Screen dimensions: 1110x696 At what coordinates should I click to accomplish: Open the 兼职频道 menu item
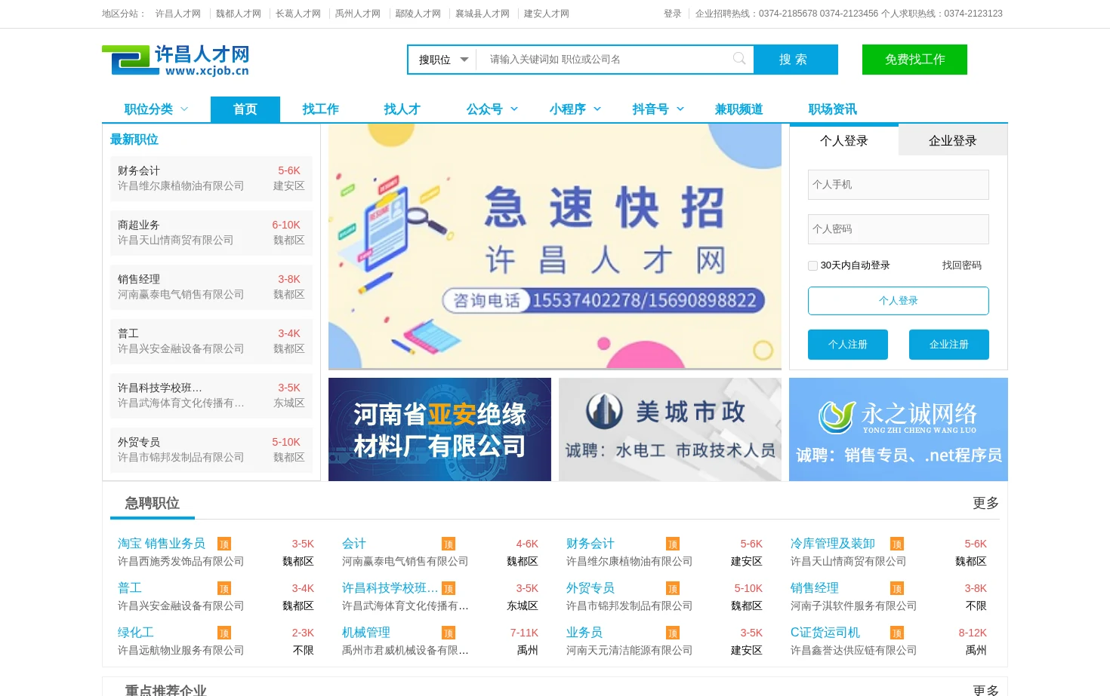[739, 109]
